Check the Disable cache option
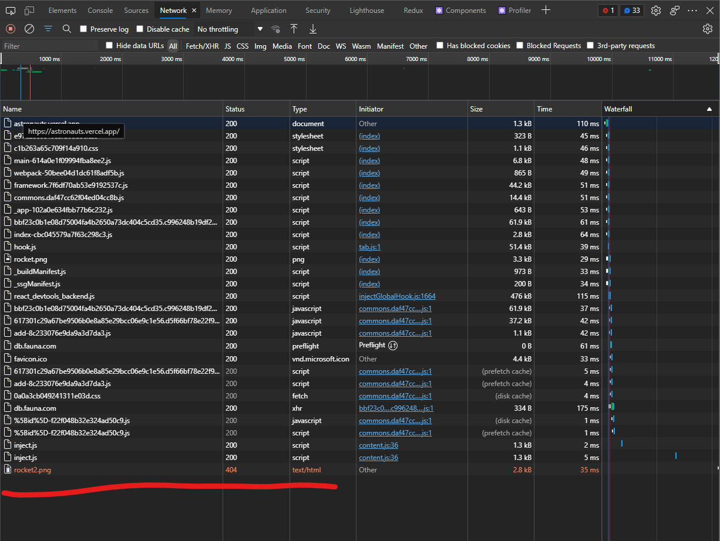The image size is (720, 541). pos(140,29)
